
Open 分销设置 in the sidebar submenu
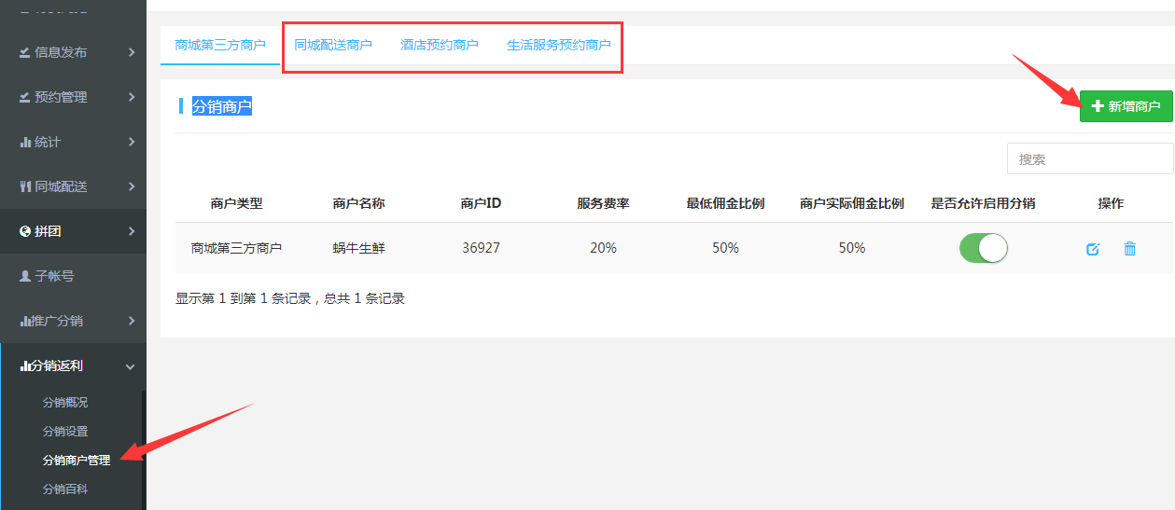pyautogui.click(x=65, y=432)
